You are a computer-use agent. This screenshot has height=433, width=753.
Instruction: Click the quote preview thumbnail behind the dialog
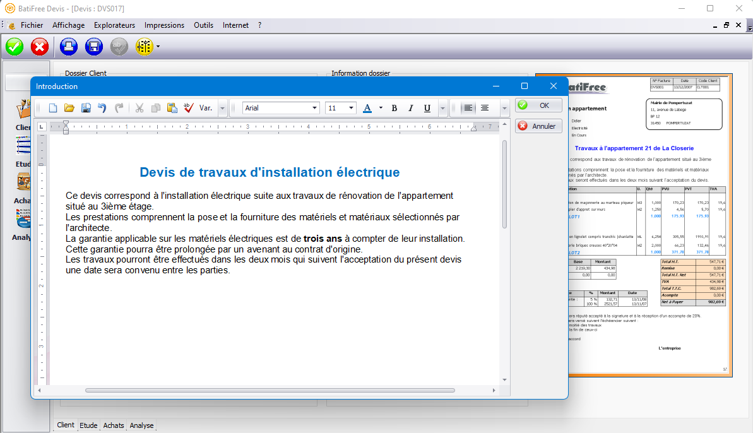coord(649,225)
